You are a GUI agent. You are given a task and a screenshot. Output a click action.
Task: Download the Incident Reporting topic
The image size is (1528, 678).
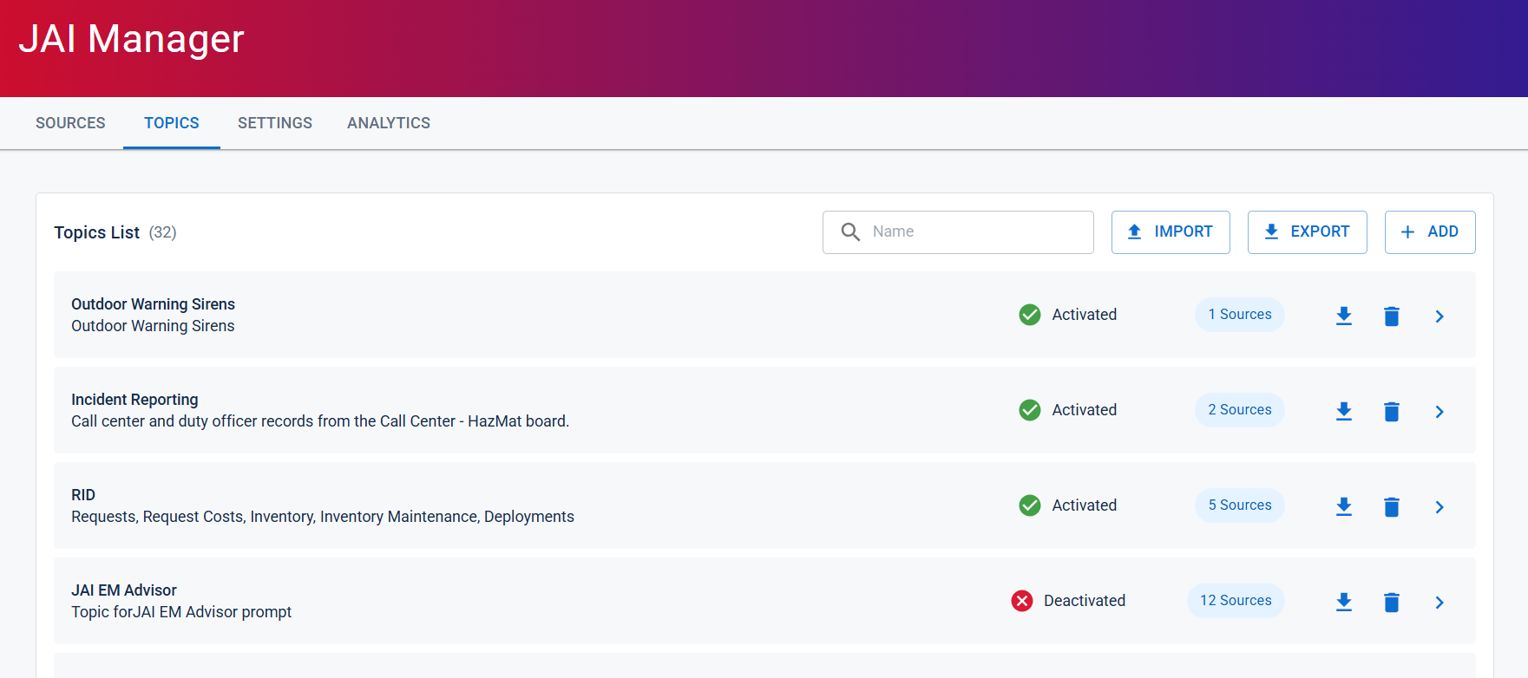[x=1344, y=411]
